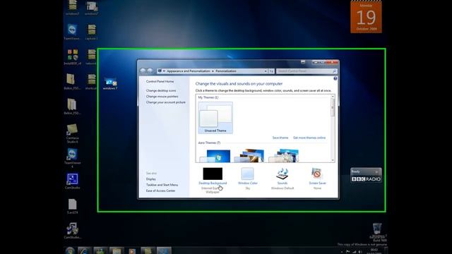The width and height of the screenshot is (452, 254).
Task: Select the third Aero theme thumbnail
Action: coord(284,156)
